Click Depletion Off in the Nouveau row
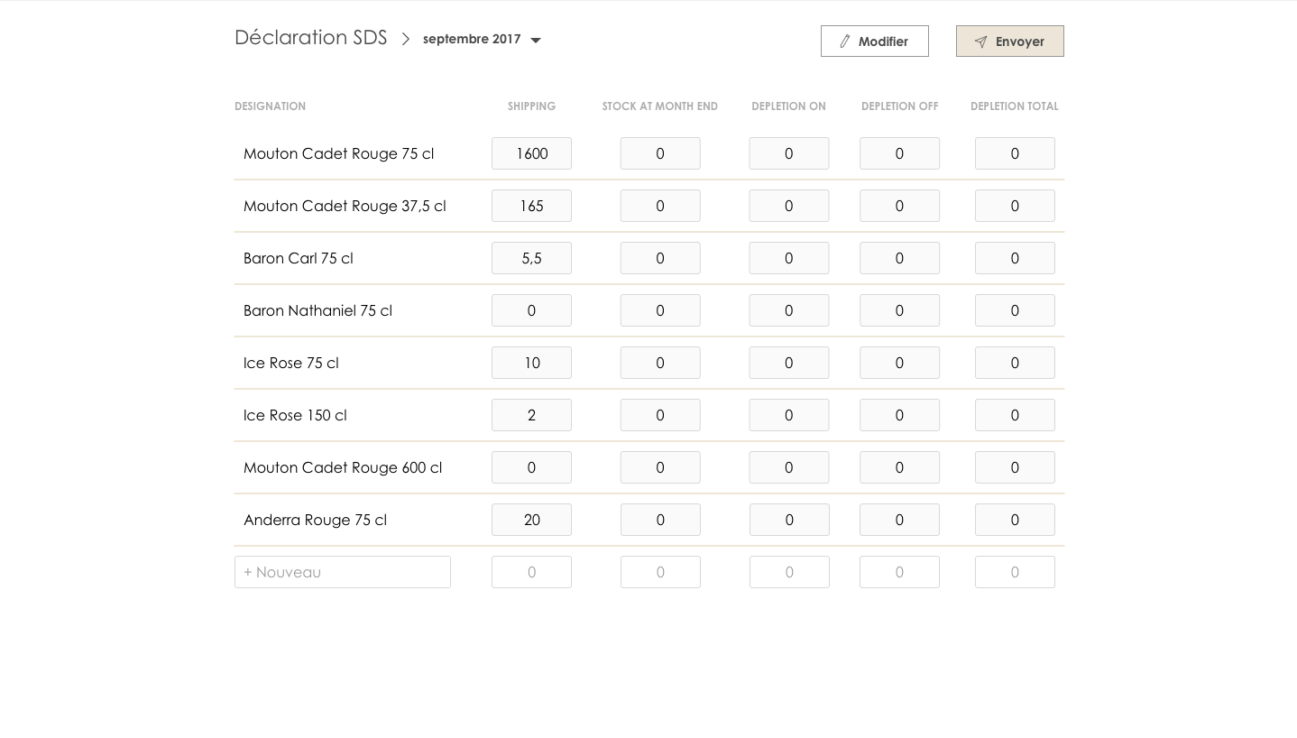The width and height of the screenshot is (1297, 738). tap(899, 572)
